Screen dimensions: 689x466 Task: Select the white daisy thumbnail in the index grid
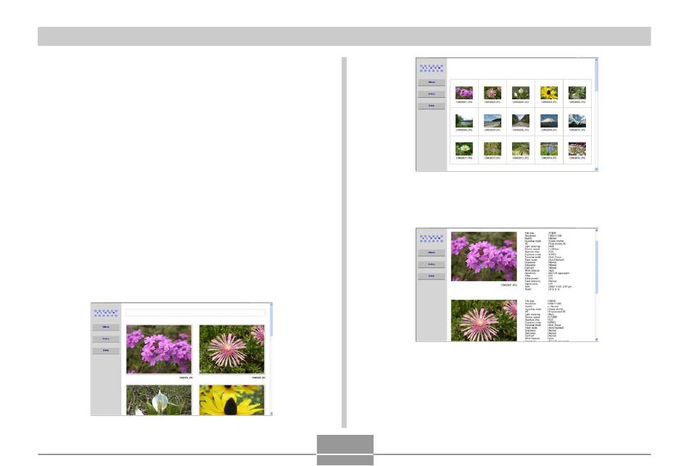click(463, 149)
